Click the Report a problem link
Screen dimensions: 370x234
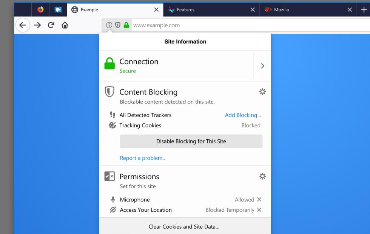coord(143,158)
